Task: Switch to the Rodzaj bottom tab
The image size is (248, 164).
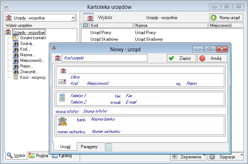Action: pos(38,156)
